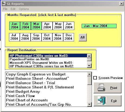Select Print Balance Sheet & P/L Statement
This screenshot has height=112, width=125.
pyautogui.click(x=46, y=87)
